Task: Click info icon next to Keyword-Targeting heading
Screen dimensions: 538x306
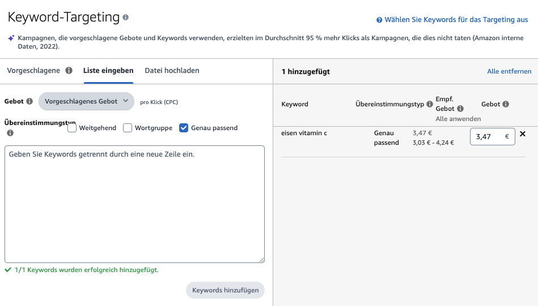Action: tap(126, 17)
